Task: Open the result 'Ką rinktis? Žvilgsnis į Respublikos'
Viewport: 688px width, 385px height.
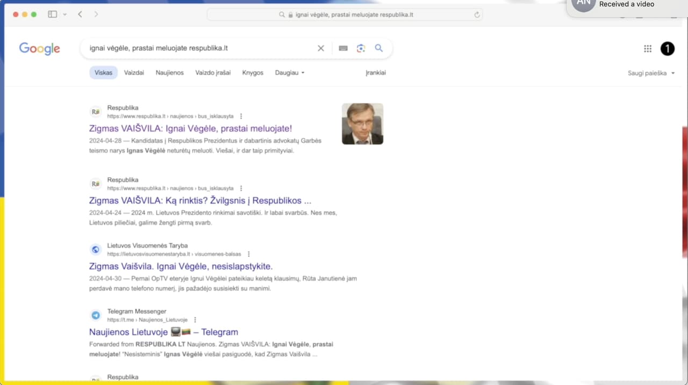Action: [x=200, y=201]
